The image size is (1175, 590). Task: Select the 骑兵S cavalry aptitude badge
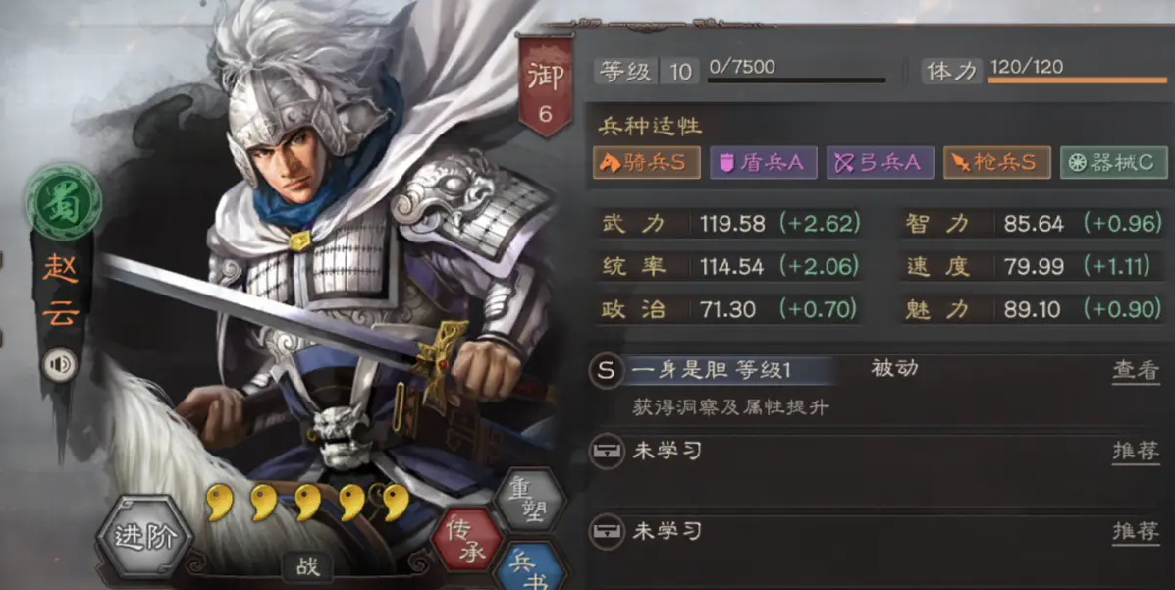point(647,162)
